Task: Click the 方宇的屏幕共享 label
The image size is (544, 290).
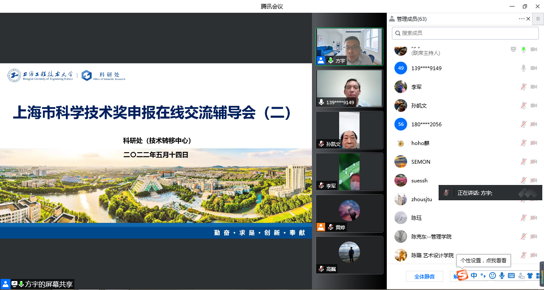Action: click(x=49, y=284)
